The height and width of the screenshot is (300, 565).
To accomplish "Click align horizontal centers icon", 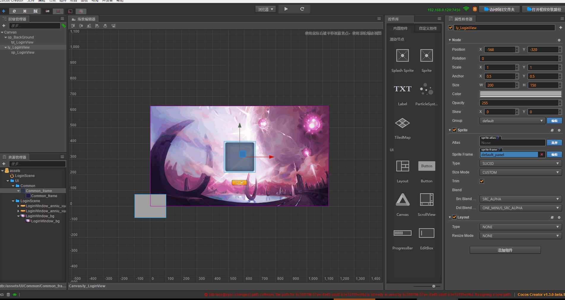I will click(x=105, y=26).
